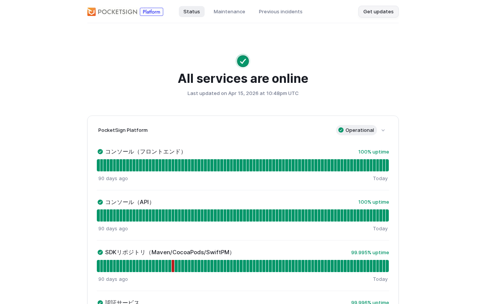Open the Maintenance tab
Image resolution: width=486 pixels, height=304 pixels.
click(x=229, y=11)
